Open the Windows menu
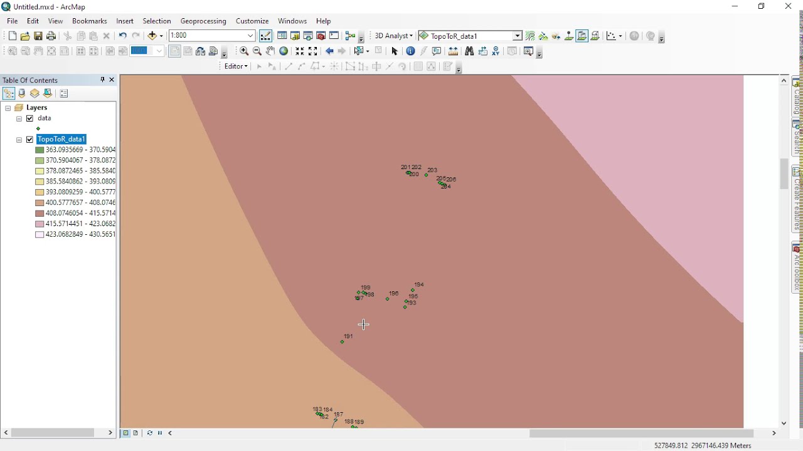Screen dimensions: 803x451 click(292, 21)
